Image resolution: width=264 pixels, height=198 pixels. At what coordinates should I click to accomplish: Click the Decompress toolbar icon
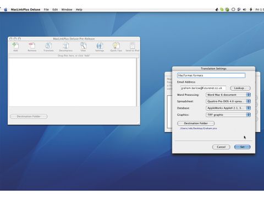[x=66, y=47]
